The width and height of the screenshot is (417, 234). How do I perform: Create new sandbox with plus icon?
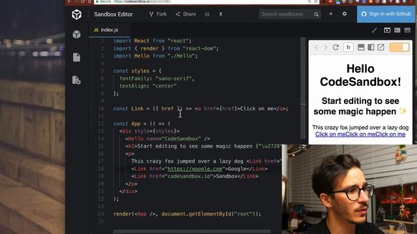coord(331,14)
